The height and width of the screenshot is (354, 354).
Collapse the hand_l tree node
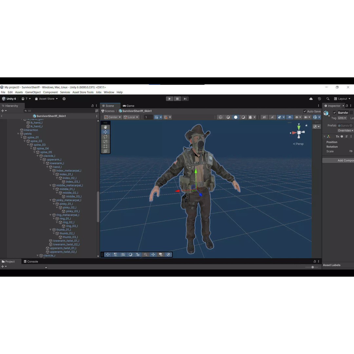click(48, 167)
